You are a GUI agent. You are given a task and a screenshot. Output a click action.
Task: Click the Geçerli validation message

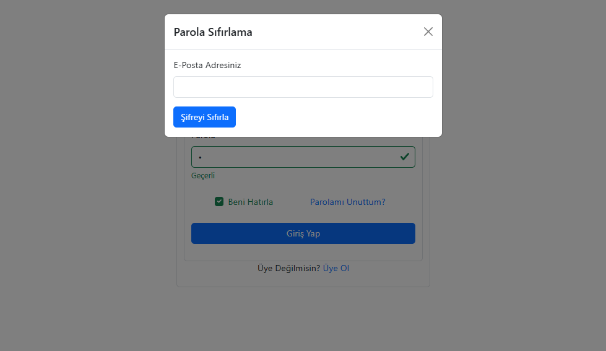click(203, 176)
